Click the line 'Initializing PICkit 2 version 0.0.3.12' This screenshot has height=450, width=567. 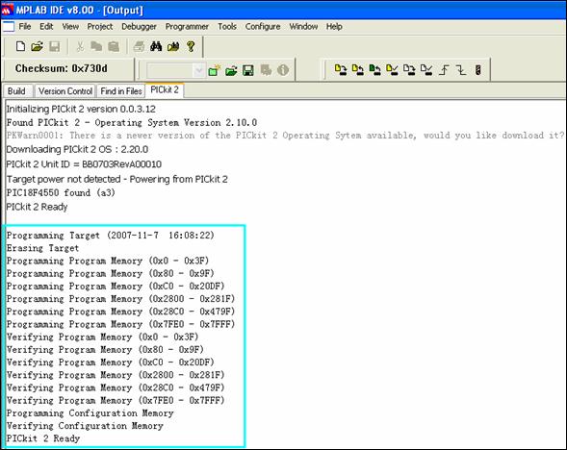[x=81, y=109]
